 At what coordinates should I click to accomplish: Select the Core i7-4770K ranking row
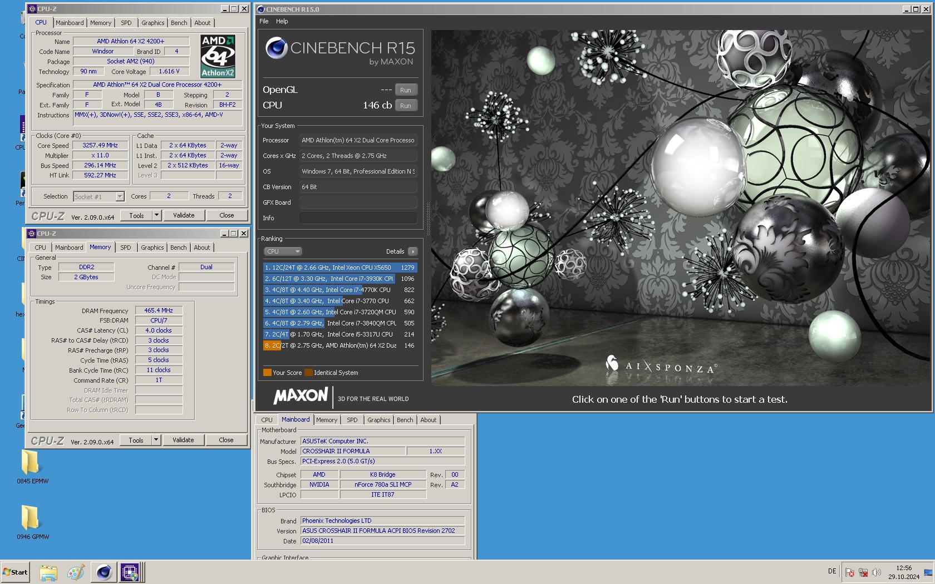[x=339, y=290]
